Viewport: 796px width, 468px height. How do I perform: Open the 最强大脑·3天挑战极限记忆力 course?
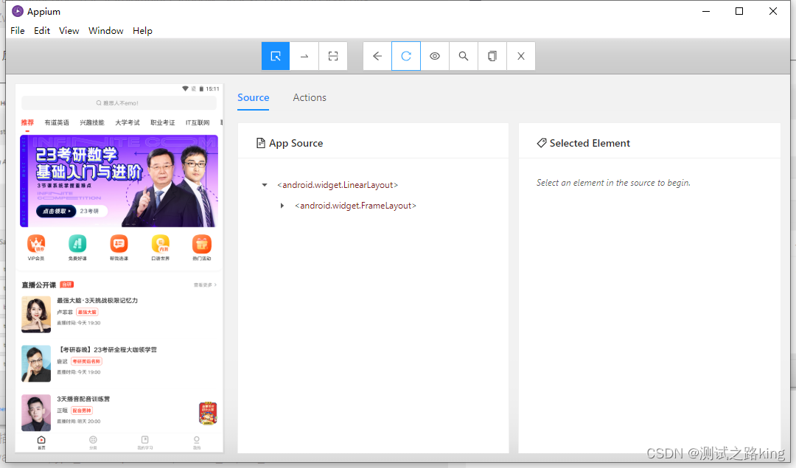[97, 301]
